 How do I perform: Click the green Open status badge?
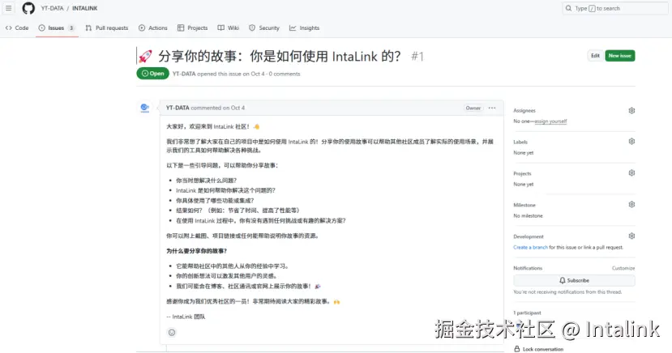153,74
